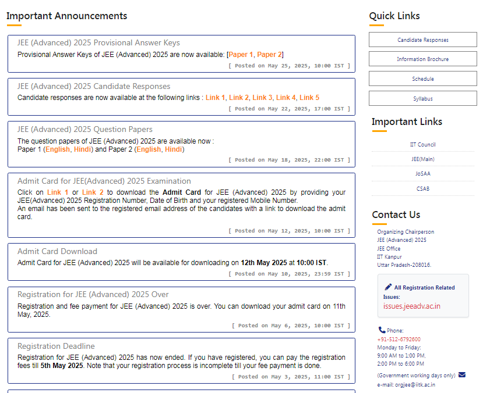Open the Information Brochure quick link

pos(422,59)
